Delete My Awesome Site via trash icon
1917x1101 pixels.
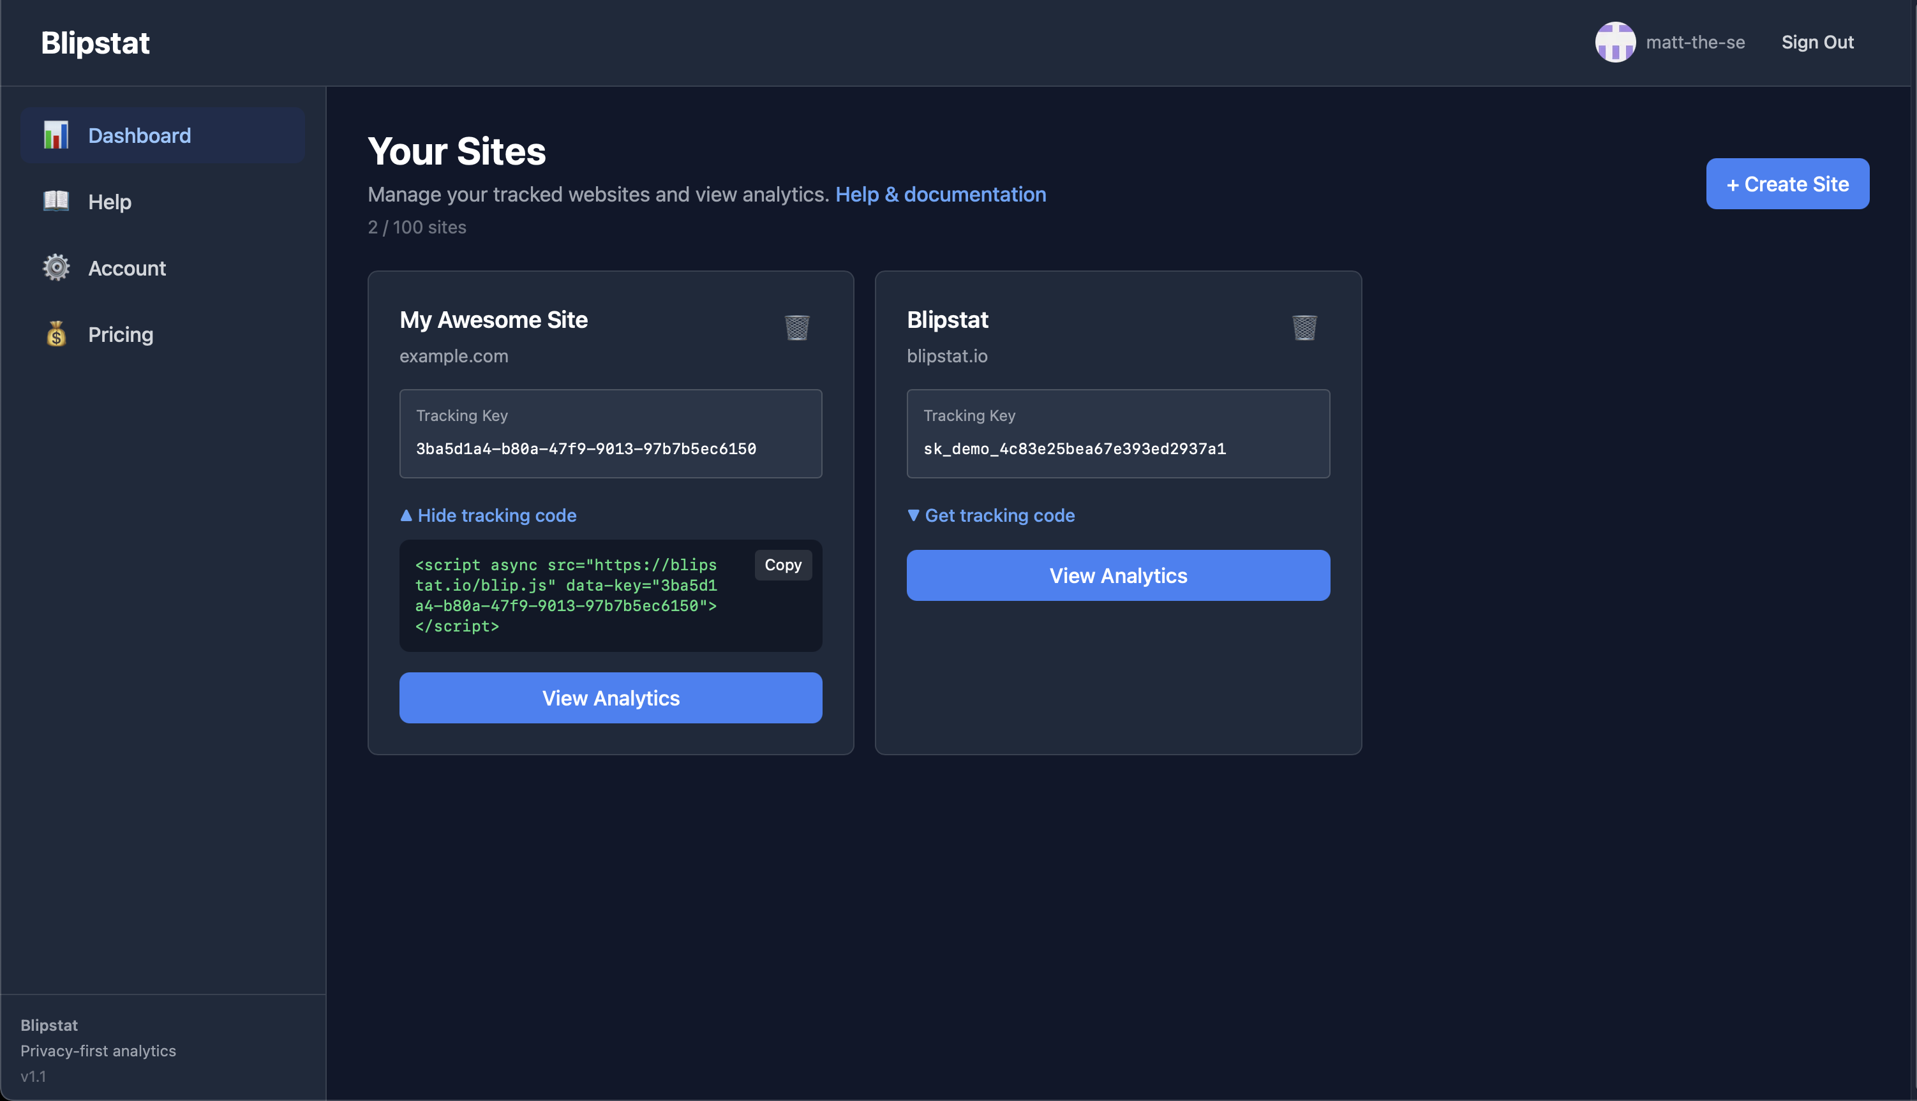(x=796, y=327)
